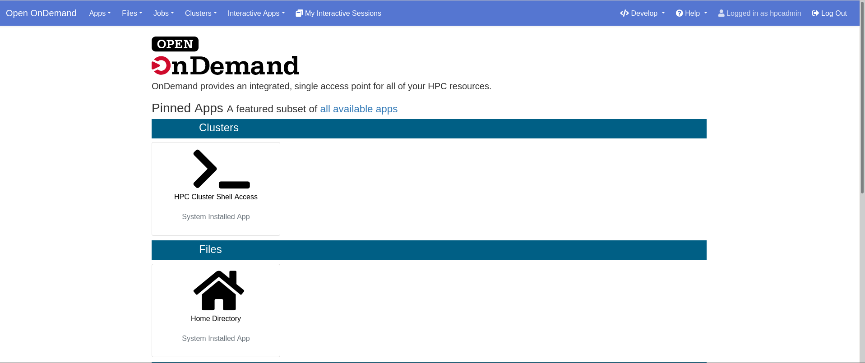
Task: Expand the Clusters dropdown menu
Action: coord(201,13)
